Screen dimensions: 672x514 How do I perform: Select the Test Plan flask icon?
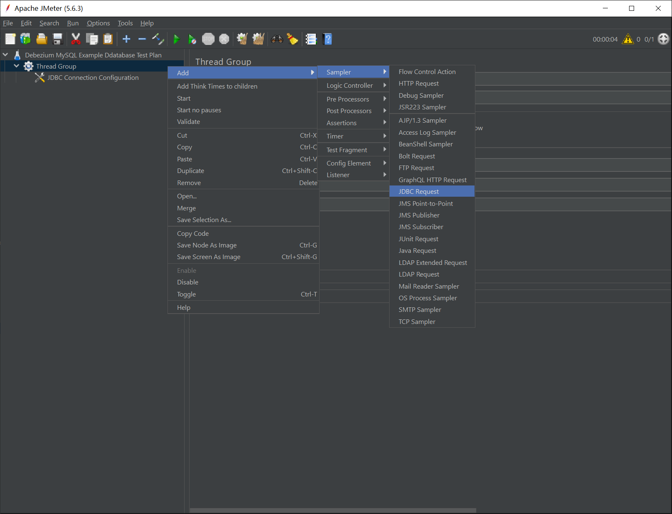click(x=17, y=55)
